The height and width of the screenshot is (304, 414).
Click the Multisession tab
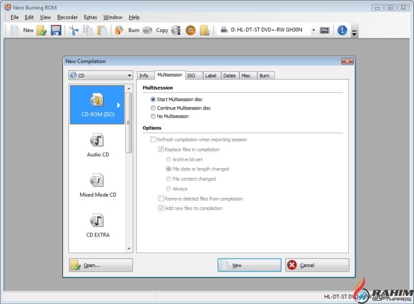(x=170, y=75)
